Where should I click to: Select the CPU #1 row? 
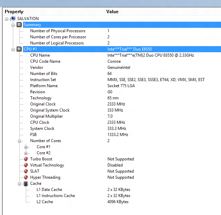pos(122,49)
